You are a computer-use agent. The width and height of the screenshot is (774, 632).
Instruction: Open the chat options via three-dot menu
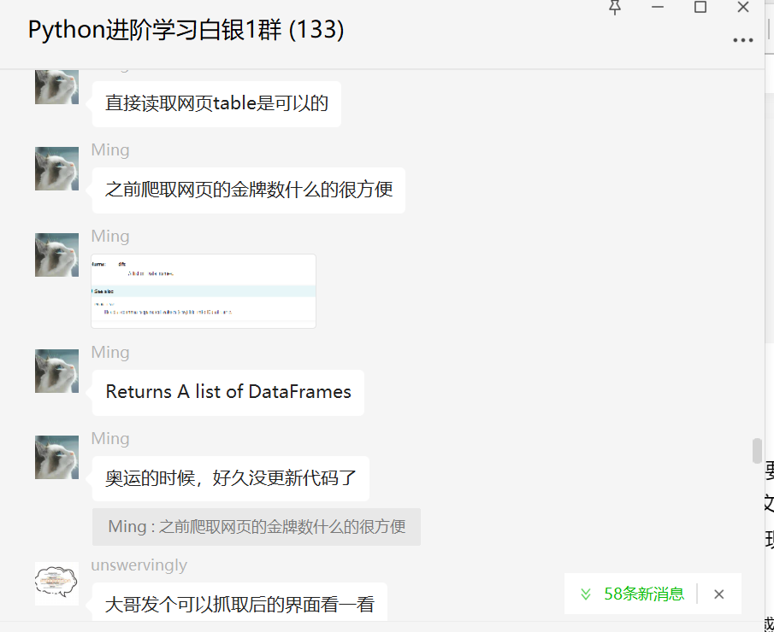pyautogui.click(x=742, y=39)
